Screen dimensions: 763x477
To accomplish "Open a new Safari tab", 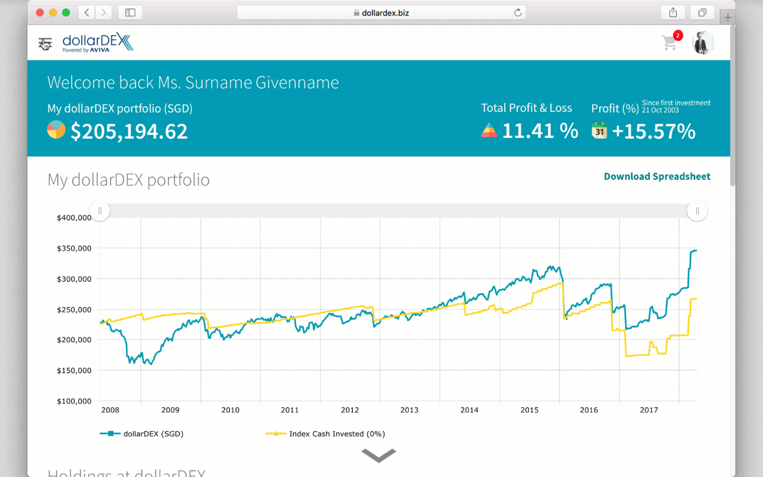I will [x=728, y=17].
